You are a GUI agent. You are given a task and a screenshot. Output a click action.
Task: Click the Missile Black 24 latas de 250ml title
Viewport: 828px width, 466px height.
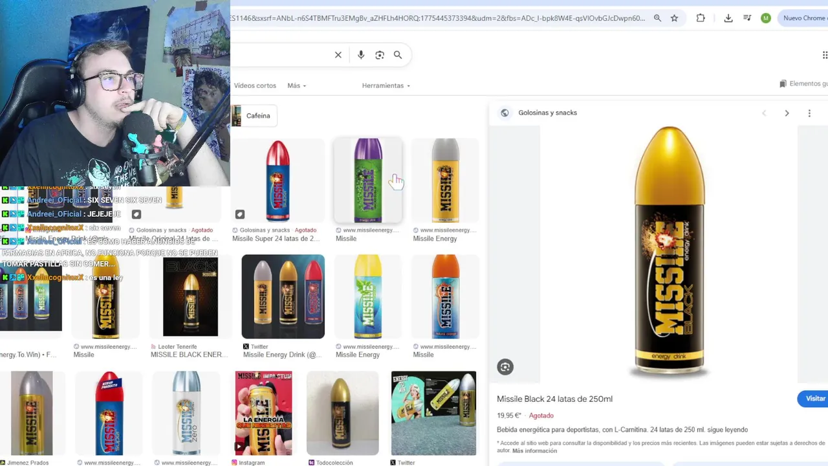[x=554, y=399]
